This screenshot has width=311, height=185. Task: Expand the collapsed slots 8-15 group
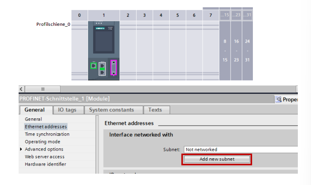pyautogui.click(x=225, y=15)
